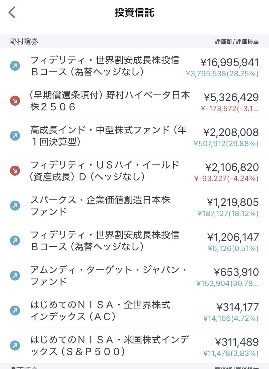Click red down-arrow icon for 野村ハイベータ日本株２５０６

tap(15, 101)
